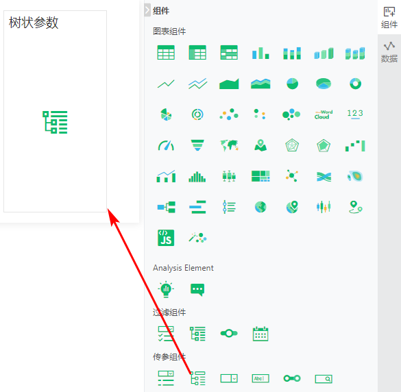The image size is (401, 392).
Task: Select the Word Cloud chart component
Action: coord(324,114)
